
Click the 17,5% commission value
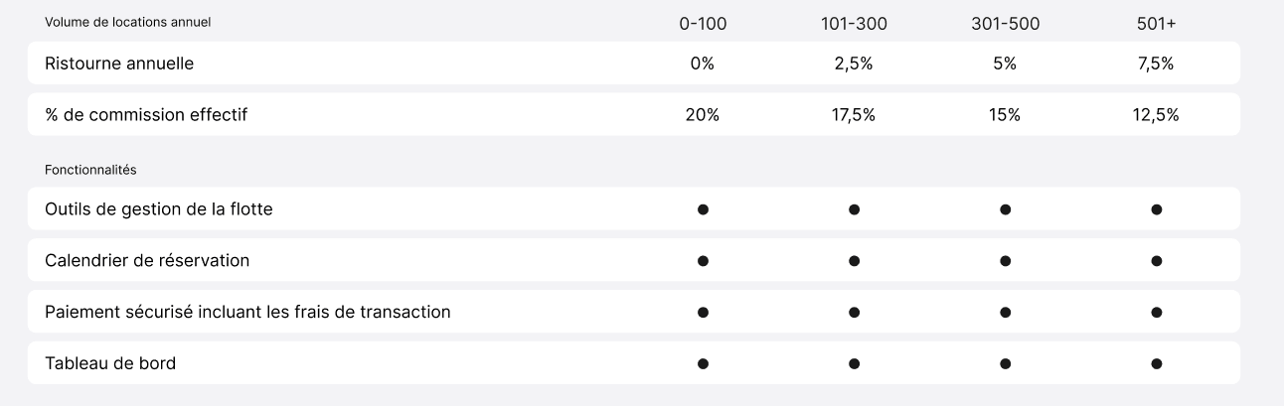pos(854,115)
